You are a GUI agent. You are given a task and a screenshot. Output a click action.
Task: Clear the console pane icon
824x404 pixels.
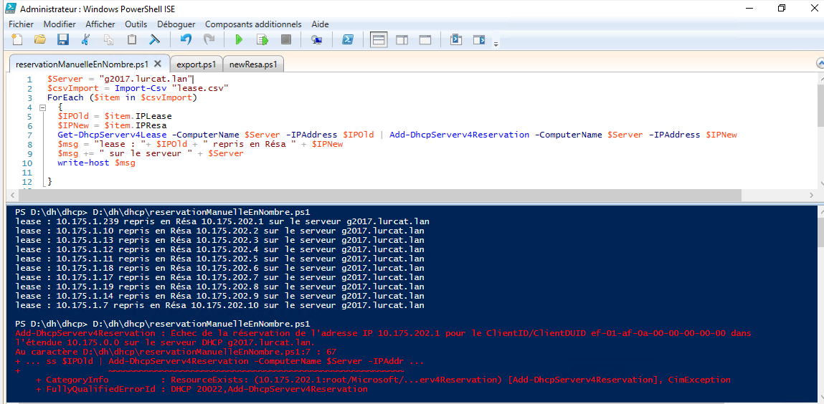[154, 40]
